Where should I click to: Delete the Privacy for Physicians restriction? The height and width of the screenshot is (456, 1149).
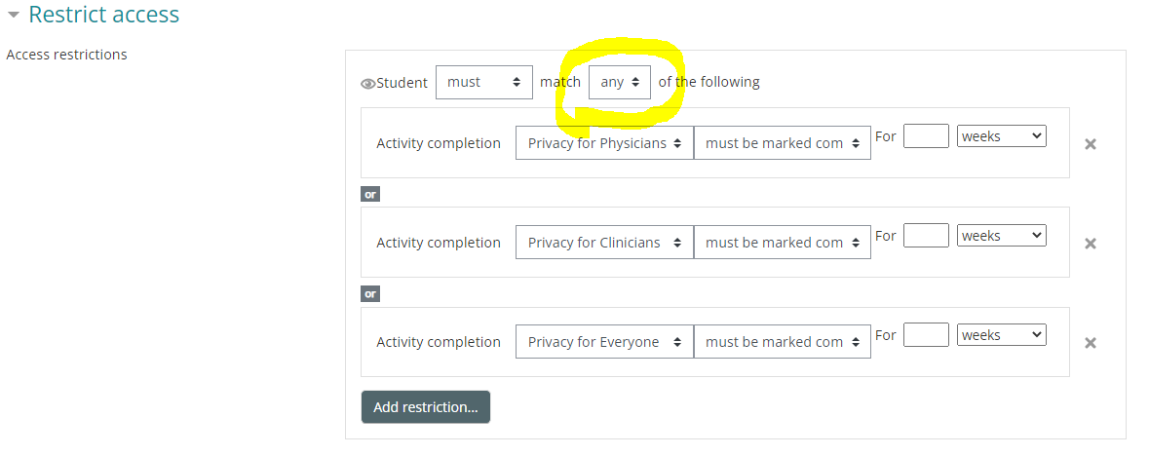tap(1091, 144)
